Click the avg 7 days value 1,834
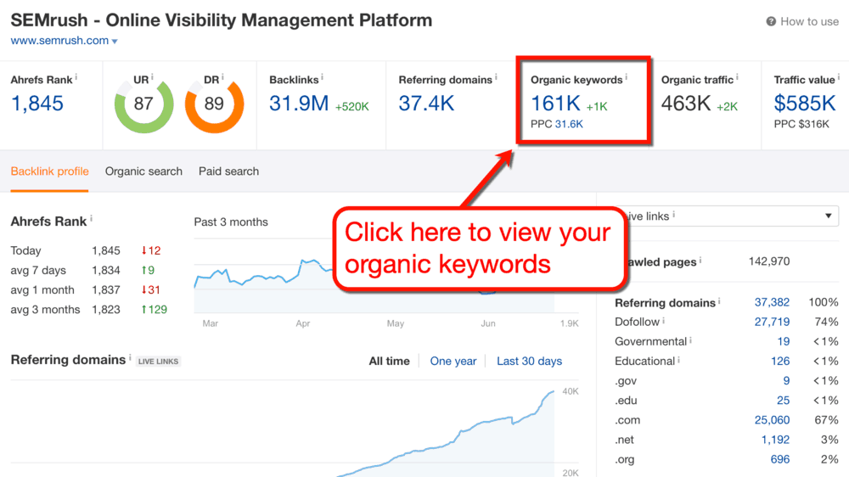Image resolution: width=849 pixels, height=477 pixels. pyautogui.click(x=106, y=270)
